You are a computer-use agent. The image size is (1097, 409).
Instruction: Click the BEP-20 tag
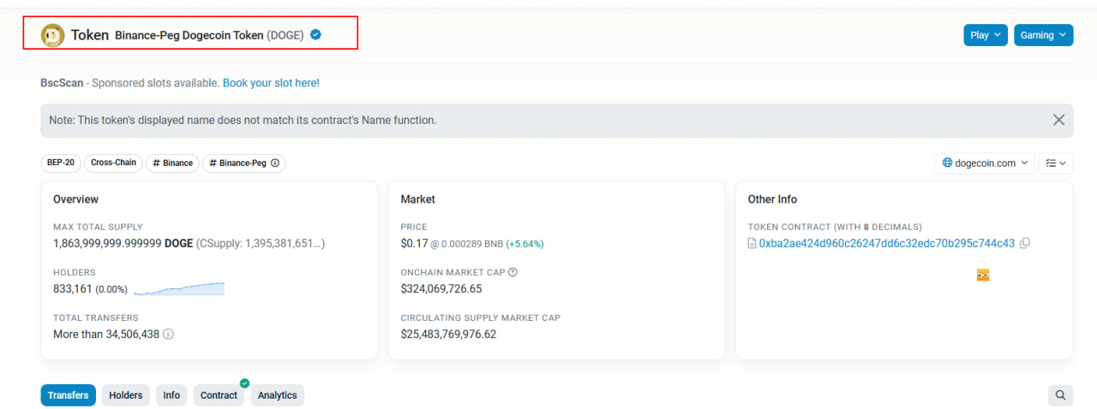59,163
